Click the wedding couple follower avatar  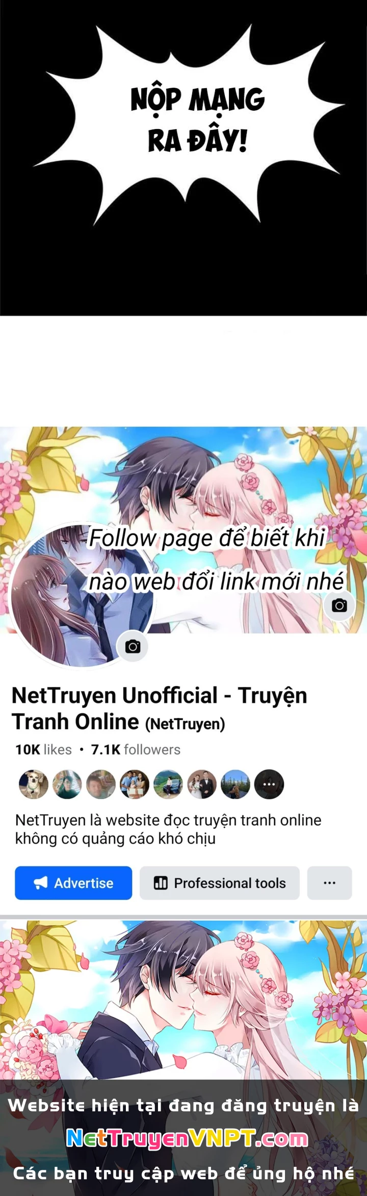(202, 784)
